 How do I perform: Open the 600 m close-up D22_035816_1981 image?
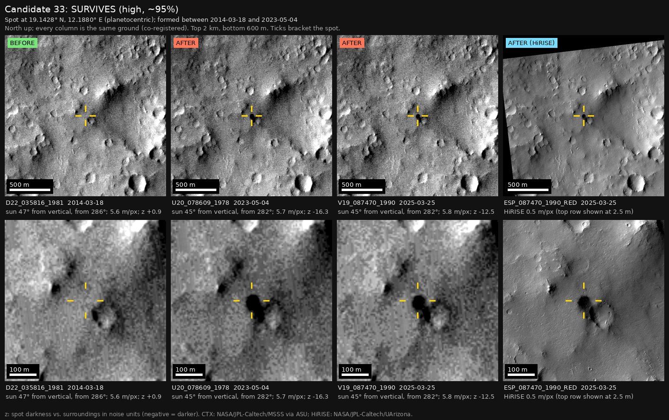[x=85, y=301]
